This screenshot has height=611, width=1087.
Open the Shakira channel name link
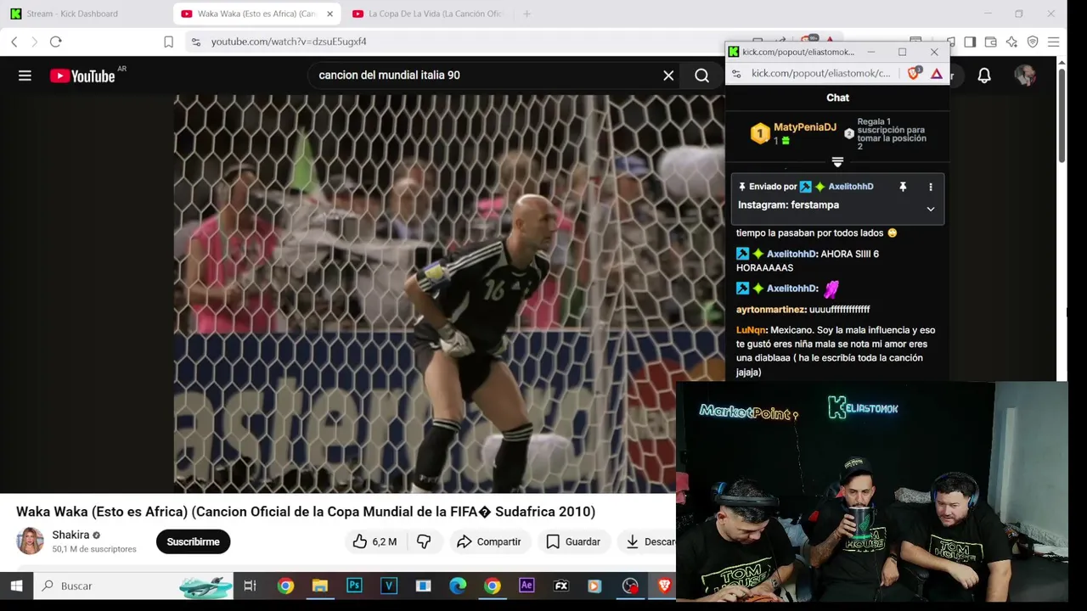(x=70, y=535)
